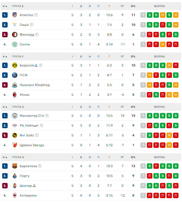This screenshot has width=182, height=202.
Task: Click the arrow icon next to Янг Бойз
Action: tap(37, 135)
